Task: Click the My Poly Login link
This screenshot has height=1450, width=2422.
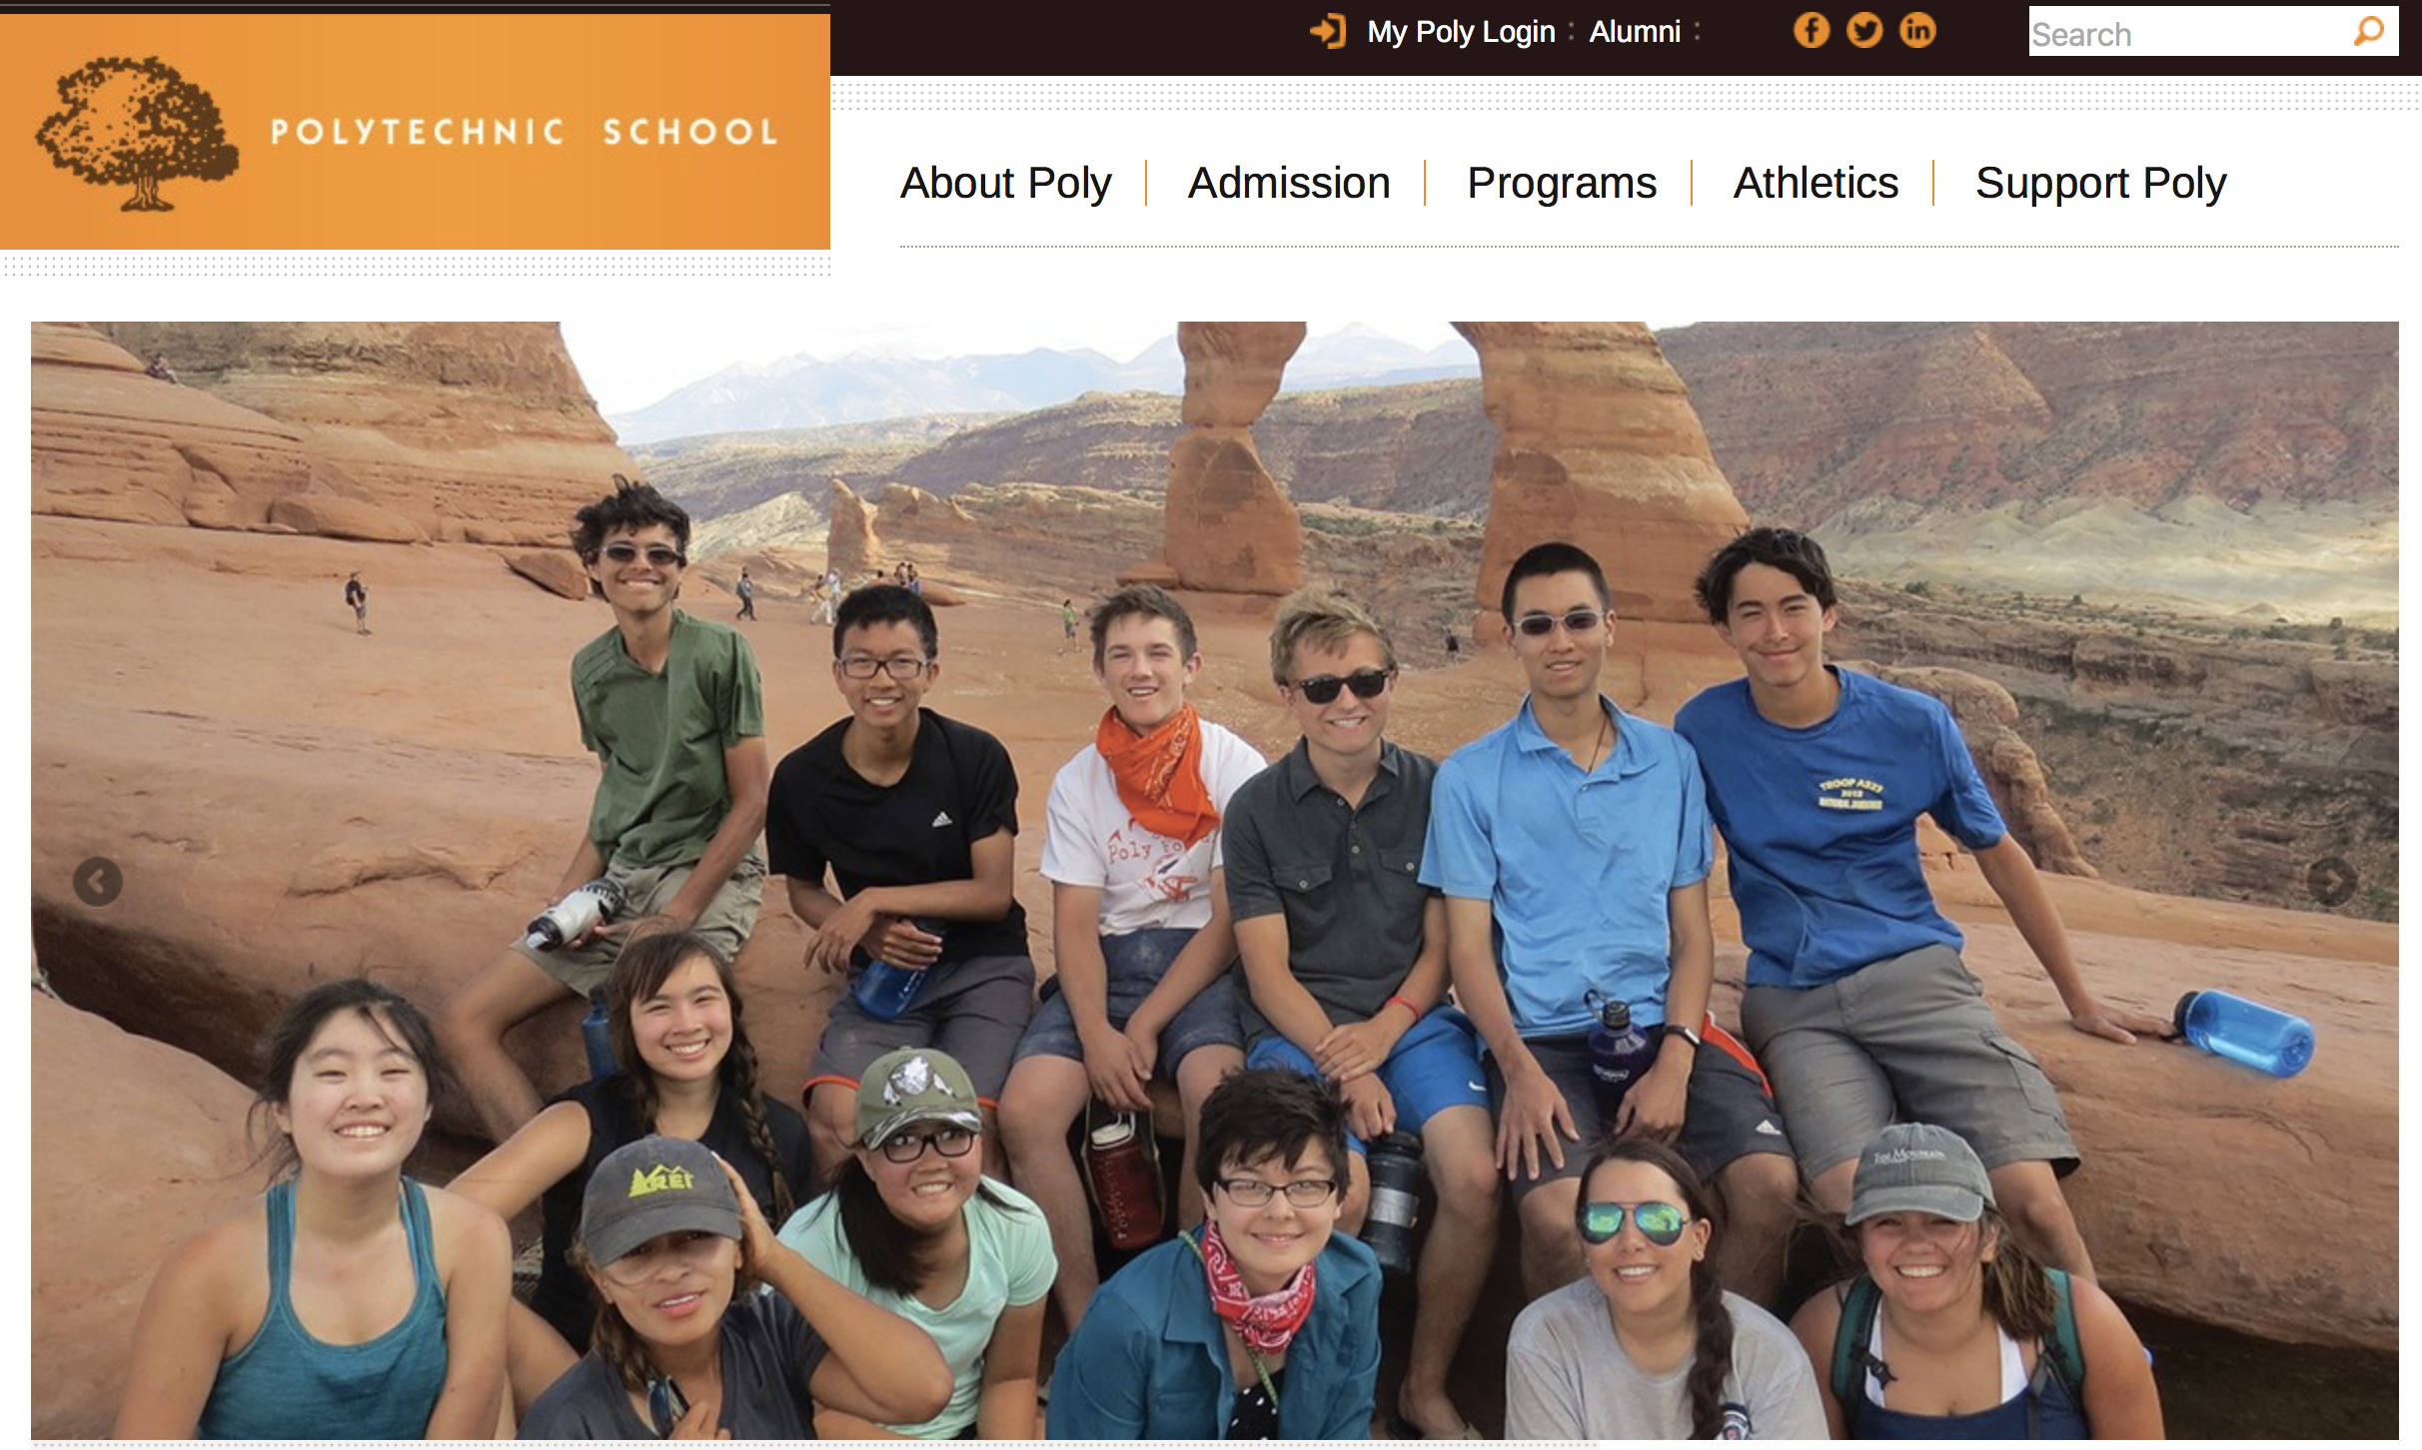Action: [x=1461, y=32]
